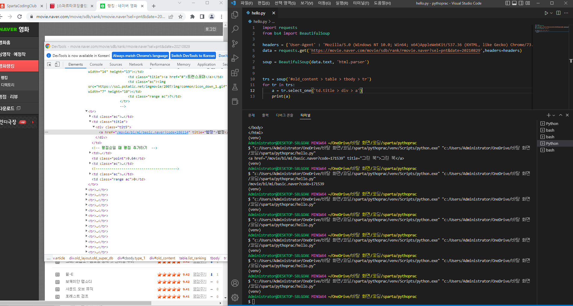Image resolution: width=573 pixels, height=306 pixels.
Task: Go forward in Chrome history
Action: coord(10,17)
